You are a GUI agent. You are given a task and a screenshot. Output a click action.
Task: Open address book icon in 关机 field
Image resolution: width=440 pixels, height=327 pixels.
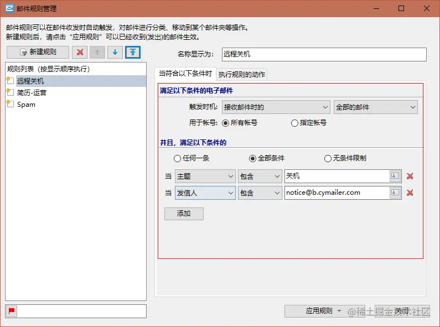[x=395, y=176]
